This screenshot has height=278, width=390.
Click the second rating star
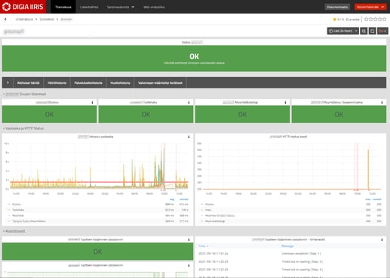tap(371, 19)
